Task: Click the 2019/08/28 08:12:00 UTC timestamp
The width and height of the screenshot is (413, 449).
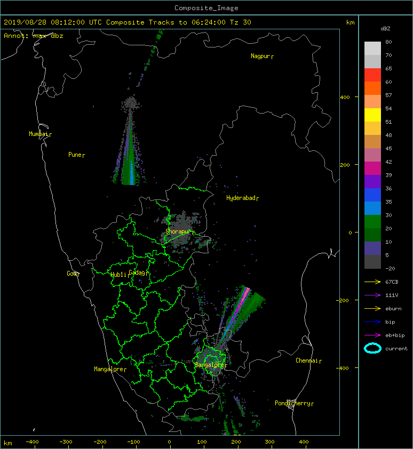Action: click(x=52, y=22)
